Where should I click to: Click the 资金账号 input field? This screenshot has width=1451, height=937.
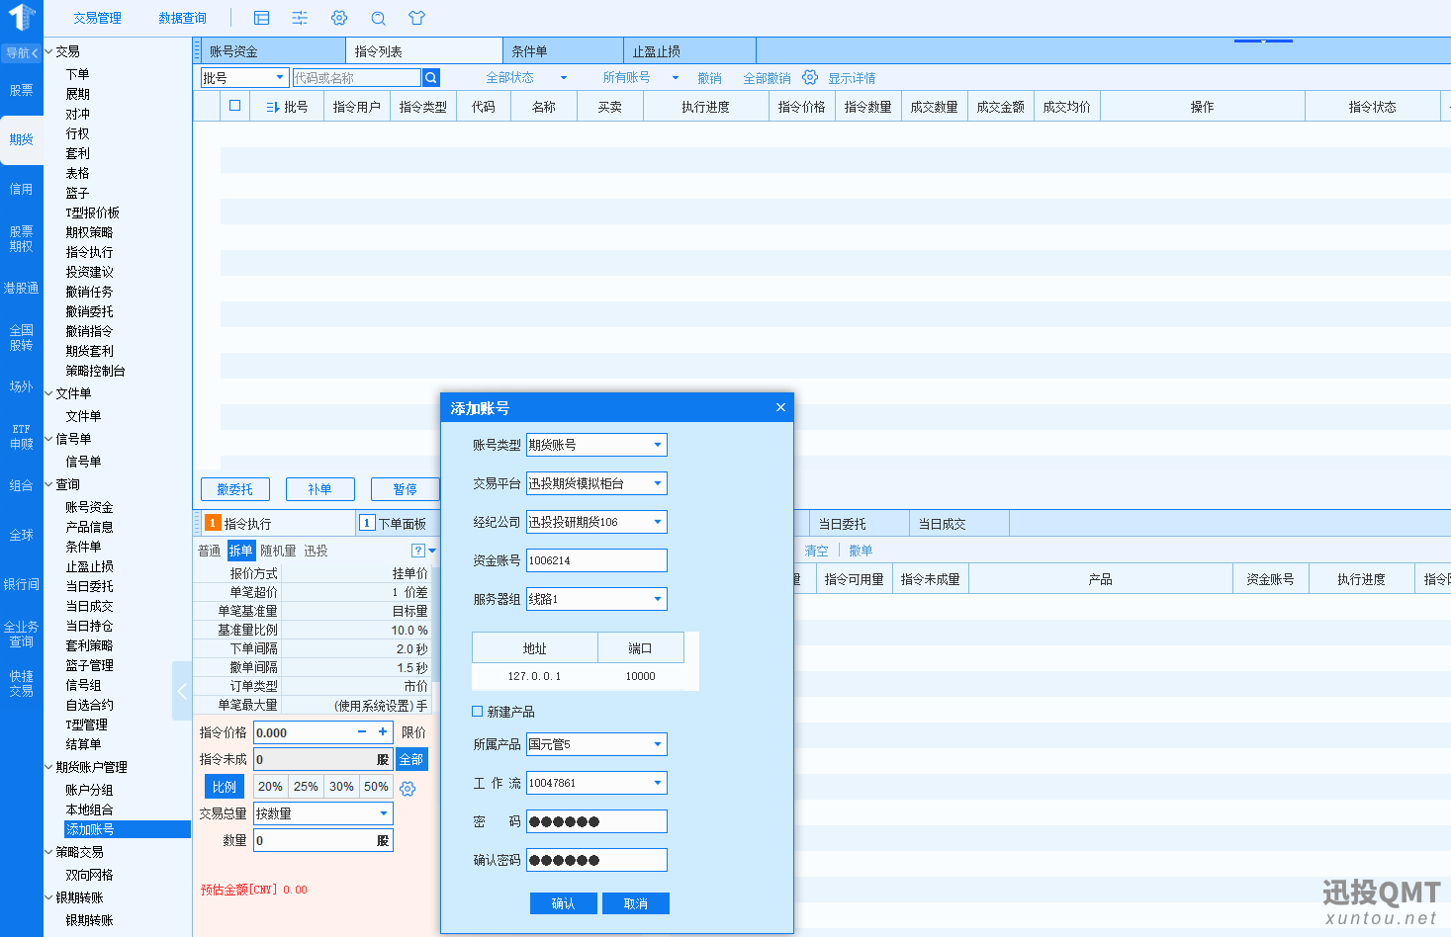(x=596, y=560)
